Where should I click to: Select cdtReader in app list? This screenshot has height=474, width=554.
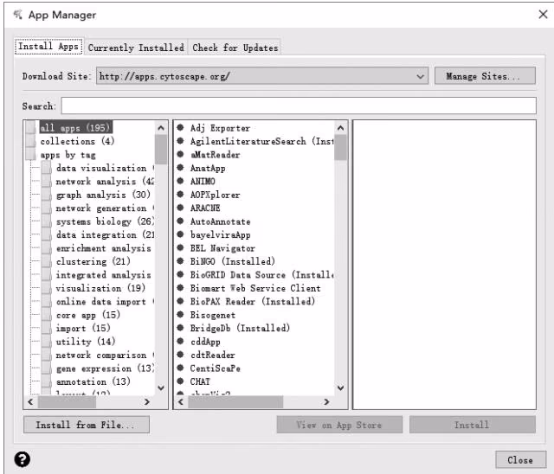pos(213,355)
